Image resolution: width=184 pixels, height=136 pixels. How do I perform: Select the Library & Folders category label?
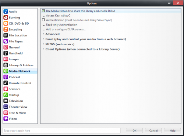click(21, 65)
